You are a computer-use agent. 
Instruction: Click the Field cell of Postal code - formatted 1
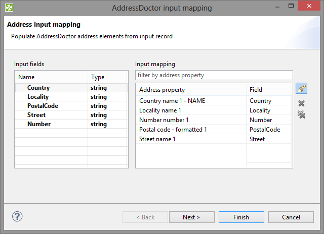tap(268, 130)
